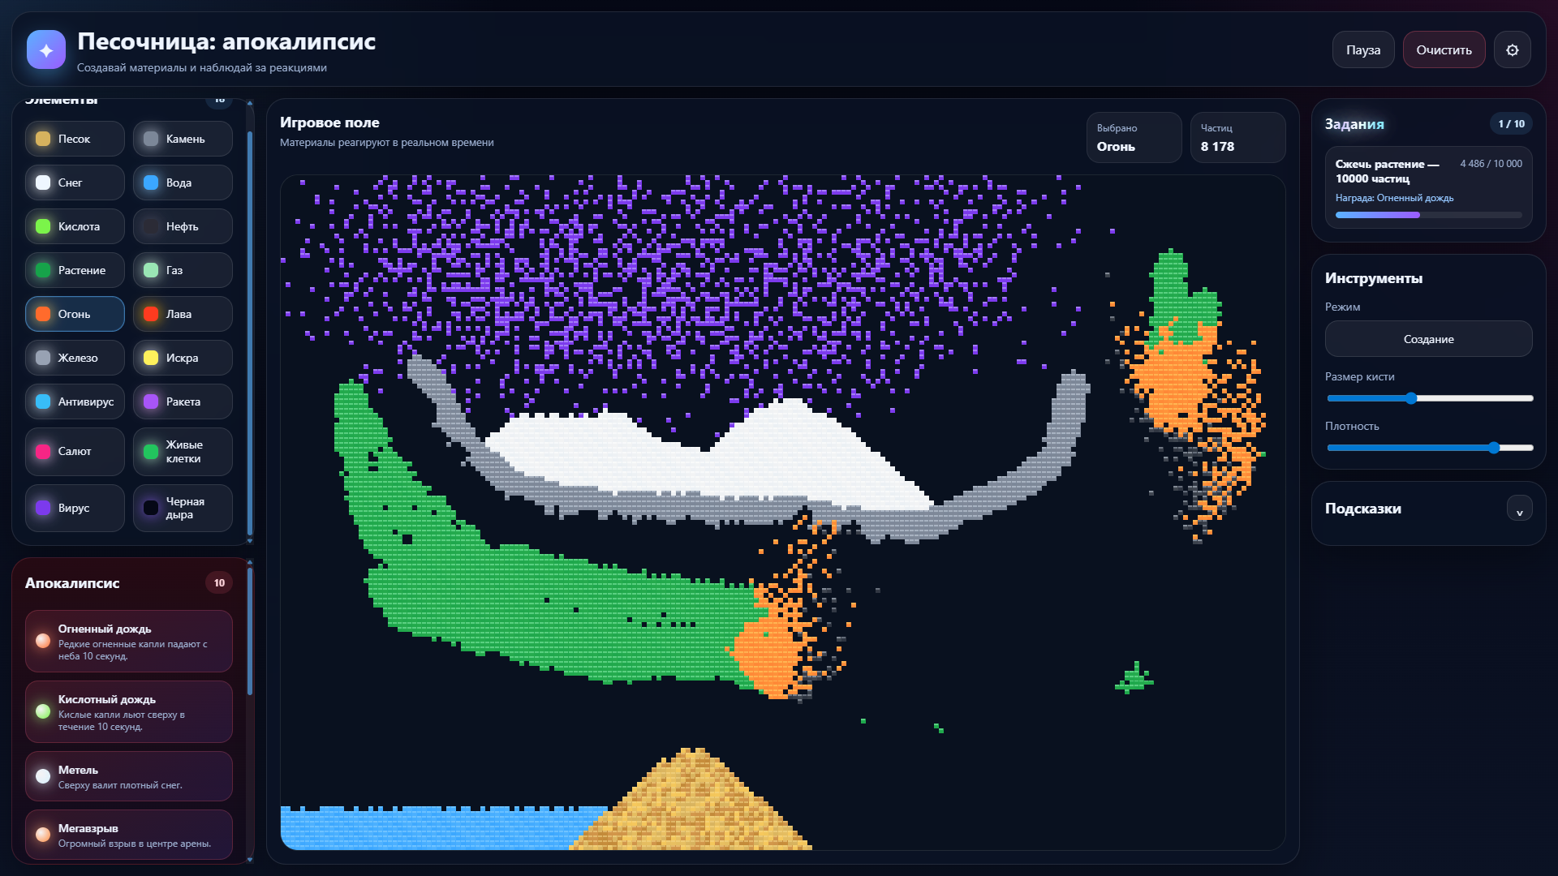The height and width of the screenshot is (876, 1558).
Task: Choose the Rocket (Ракета) element
Action: pos(183,401)
